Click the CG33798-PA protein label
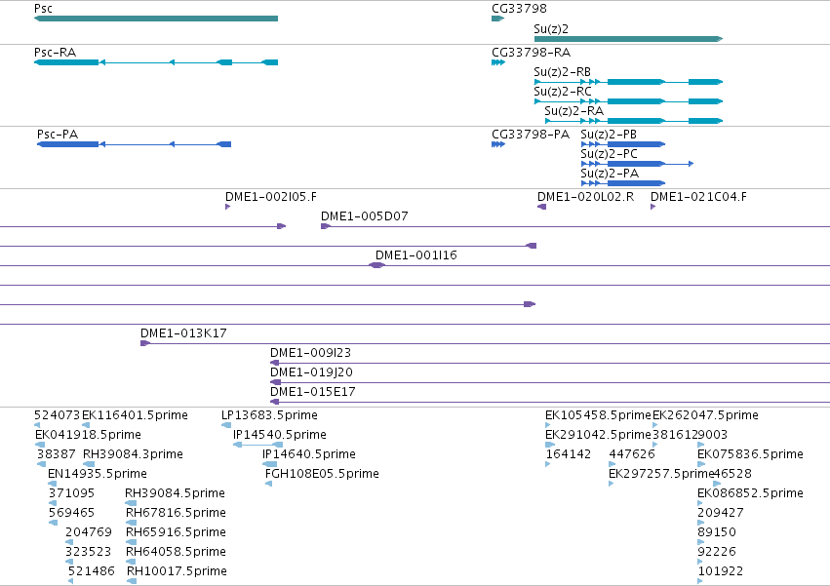This screenshot has height=586, width=830. (531, 135)
